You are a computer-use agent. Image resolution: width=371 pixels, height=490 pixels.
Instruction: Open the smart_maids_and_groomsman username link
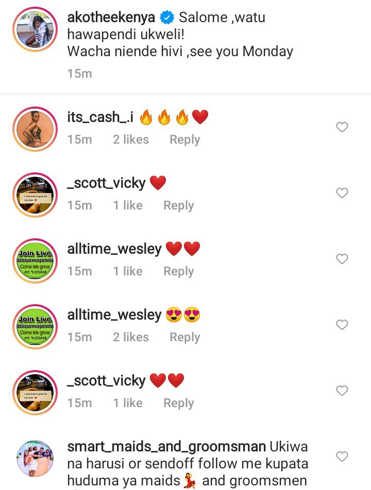[166, 447]
